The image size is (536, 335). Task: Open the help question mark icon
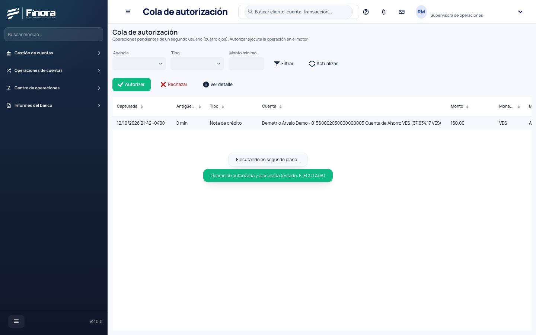pyautogui.click(x=366, y=12)
